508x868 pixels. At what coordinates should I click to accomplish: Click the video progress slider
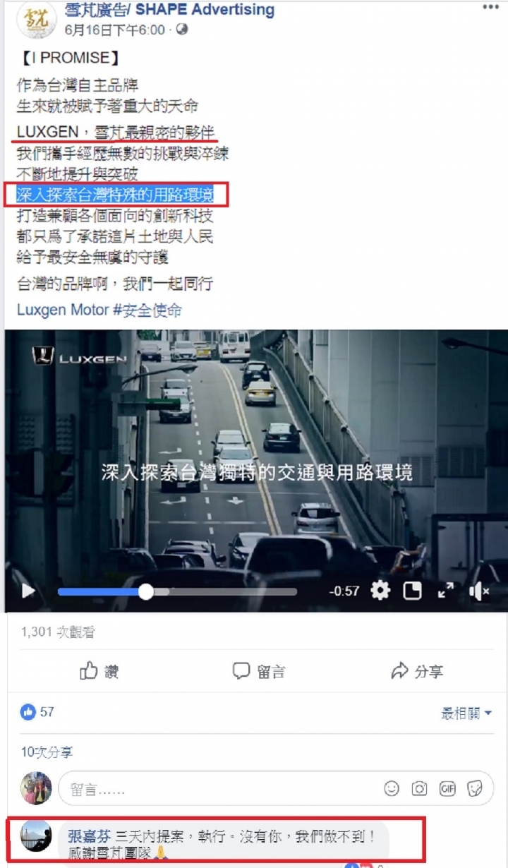(177, 591)
